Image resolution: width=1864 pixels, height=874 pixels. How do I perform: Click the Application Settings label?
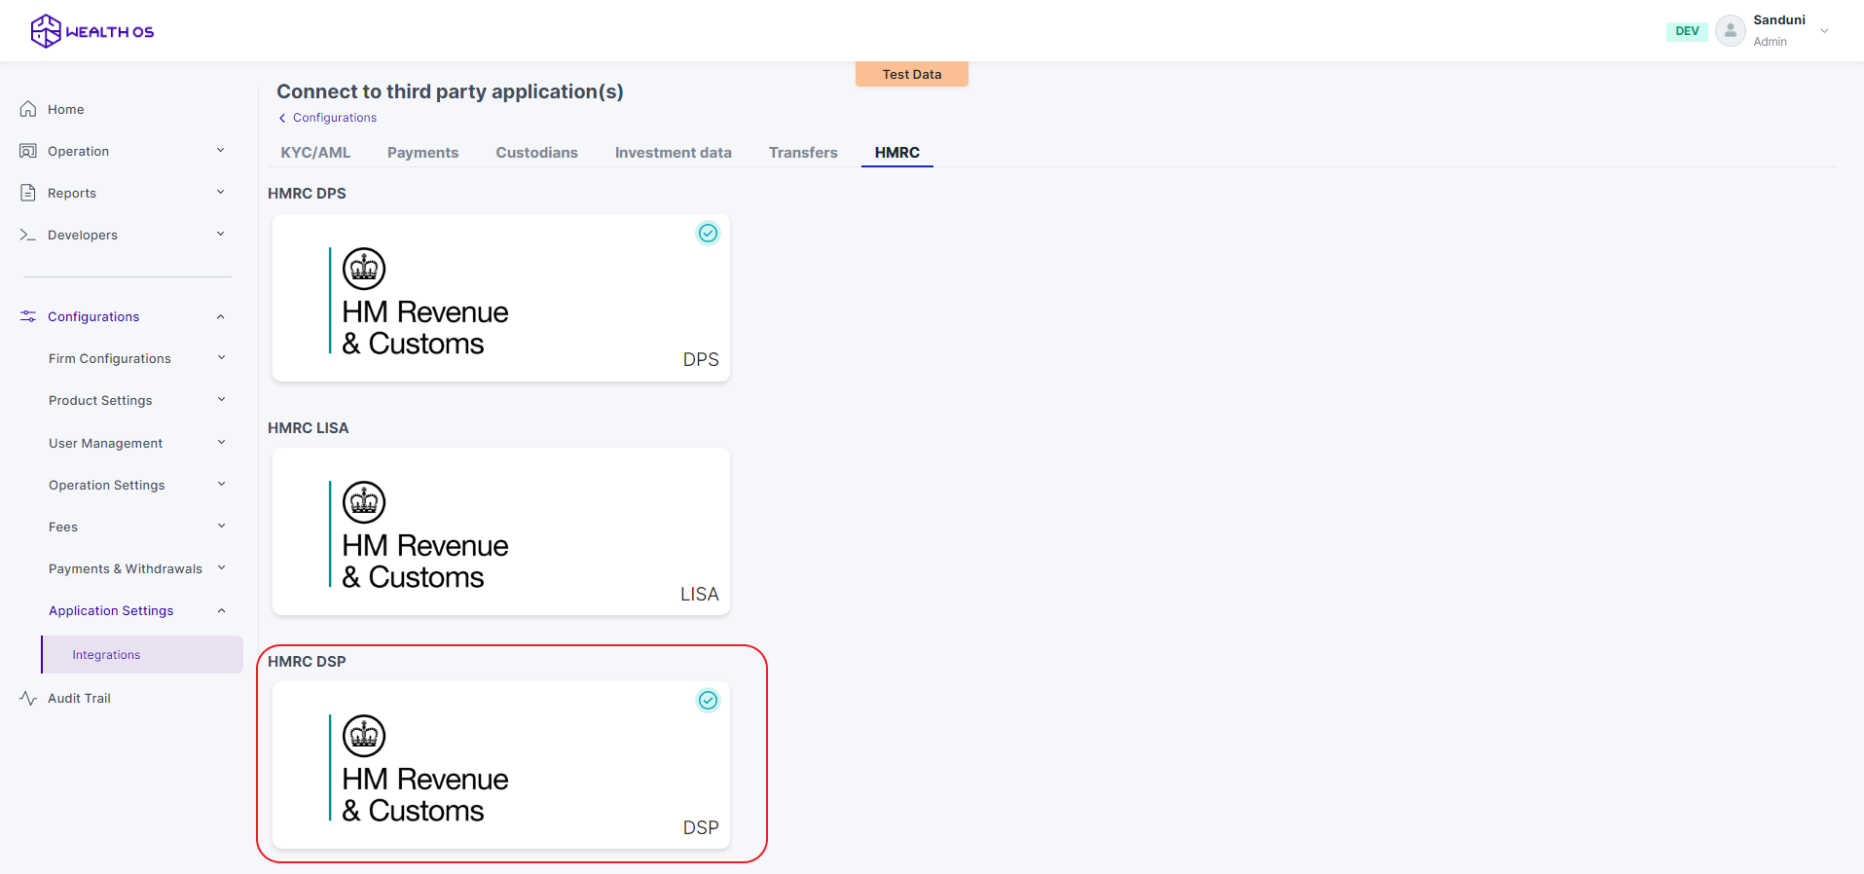tap(111, 610)
